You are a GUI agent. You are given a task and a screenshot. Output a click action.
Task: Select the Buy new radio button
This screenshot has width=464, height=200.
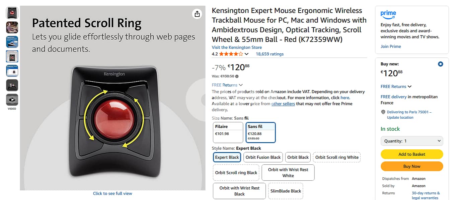click(440, 64)
